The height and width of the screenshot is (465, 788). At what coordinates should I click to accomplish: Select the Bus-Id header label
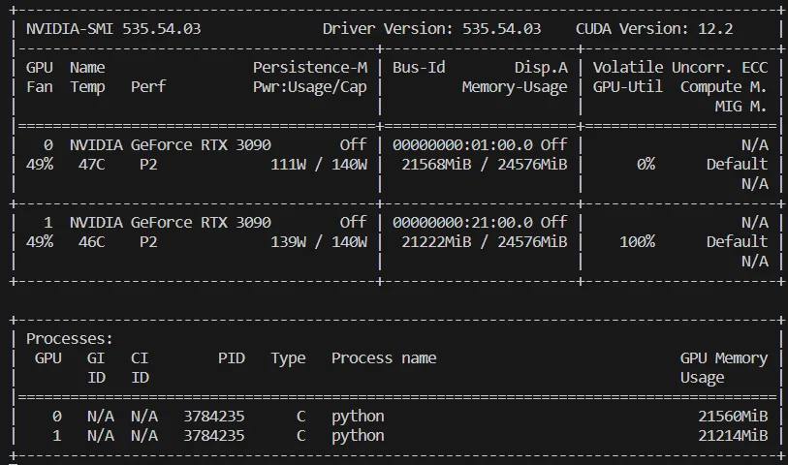click(419, 67)
